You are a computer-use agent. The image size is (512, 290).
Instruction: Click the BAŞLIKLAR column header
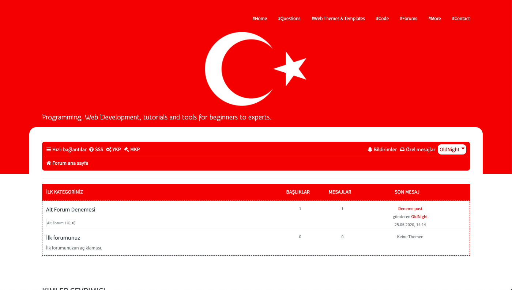click(x=298, y=192)
